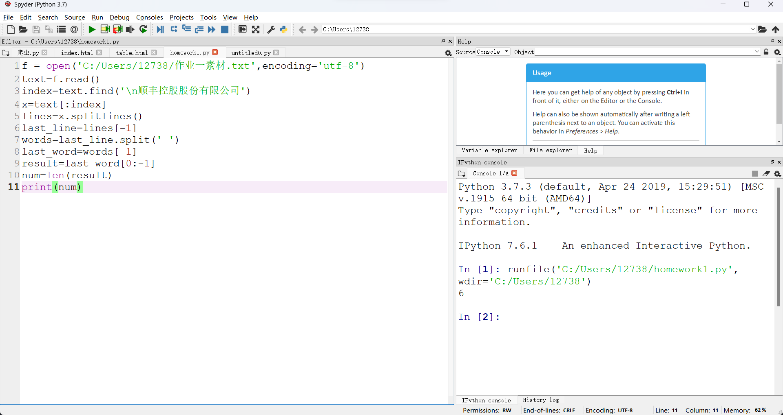
Task: Open file using the folder icon
Action: coord(23,29)
